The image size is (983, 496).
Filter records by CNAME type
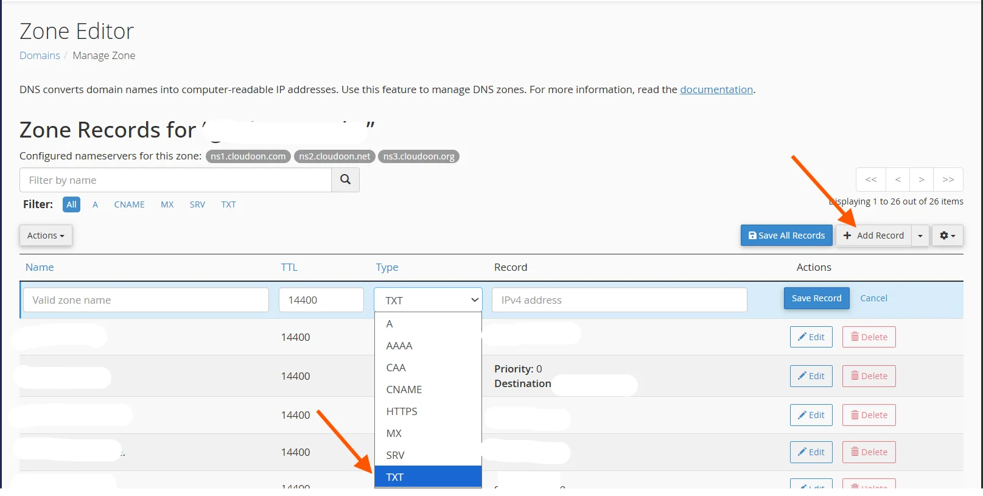coord(130,204)
